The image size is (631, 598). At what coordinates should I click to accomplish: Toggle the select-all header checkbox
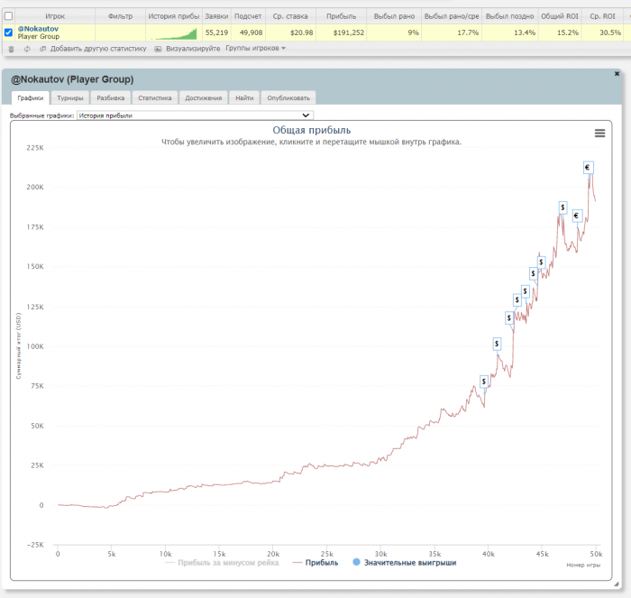[9, 16]
